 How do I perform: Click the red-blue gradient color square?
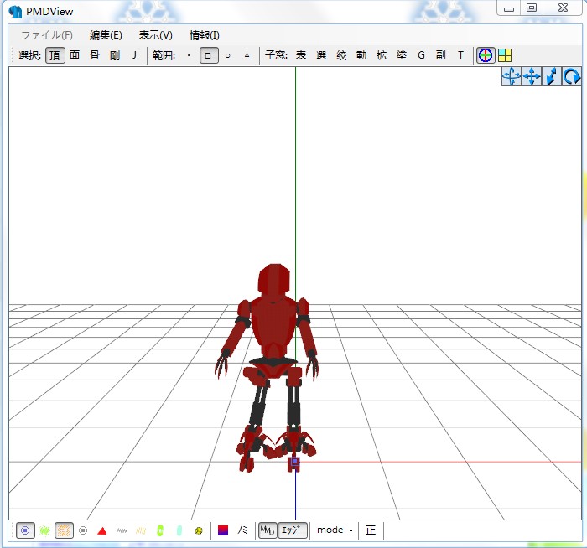coord(223,530)
